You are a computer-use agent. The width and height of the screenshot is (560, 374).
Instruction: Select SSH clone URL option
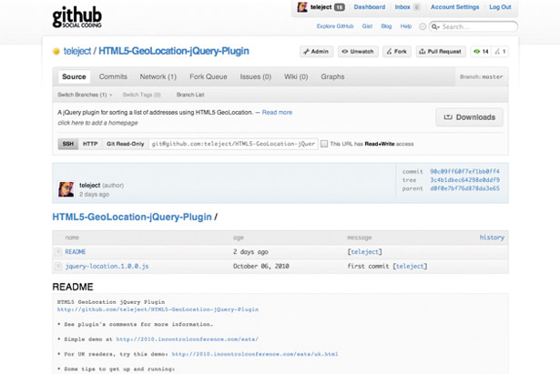tap(68, 144)
